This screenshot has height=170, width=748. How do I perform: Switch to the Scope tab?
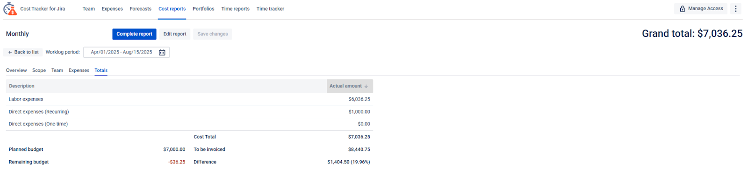coord(39,70)
